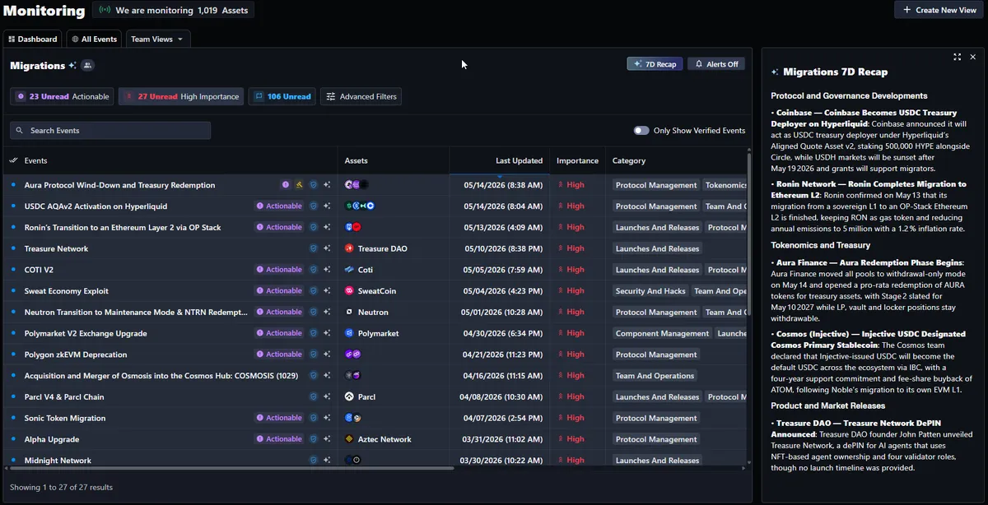Click the shield icon on Polygon zkEVM Deprecation row
988x505 pixels.
[313, 354]
